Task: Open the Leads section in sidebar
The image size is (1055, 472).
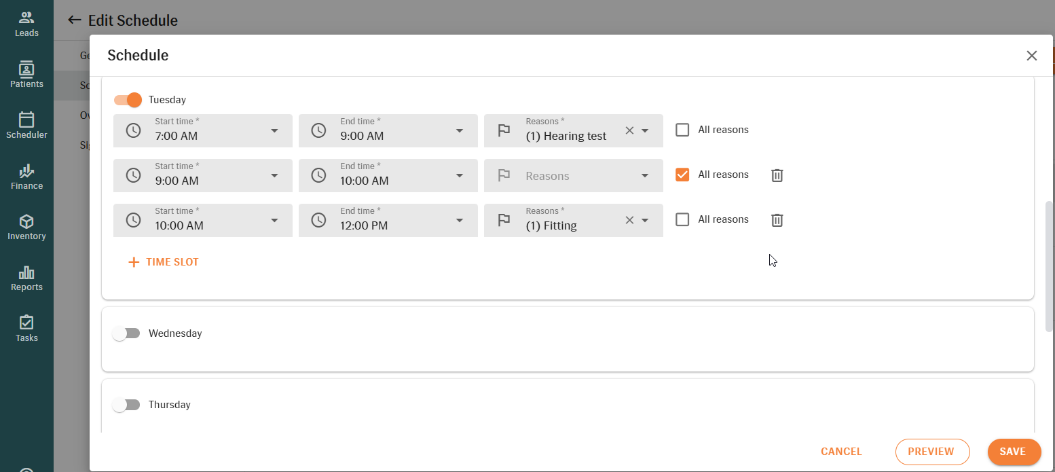Action: tap(26, 24)
